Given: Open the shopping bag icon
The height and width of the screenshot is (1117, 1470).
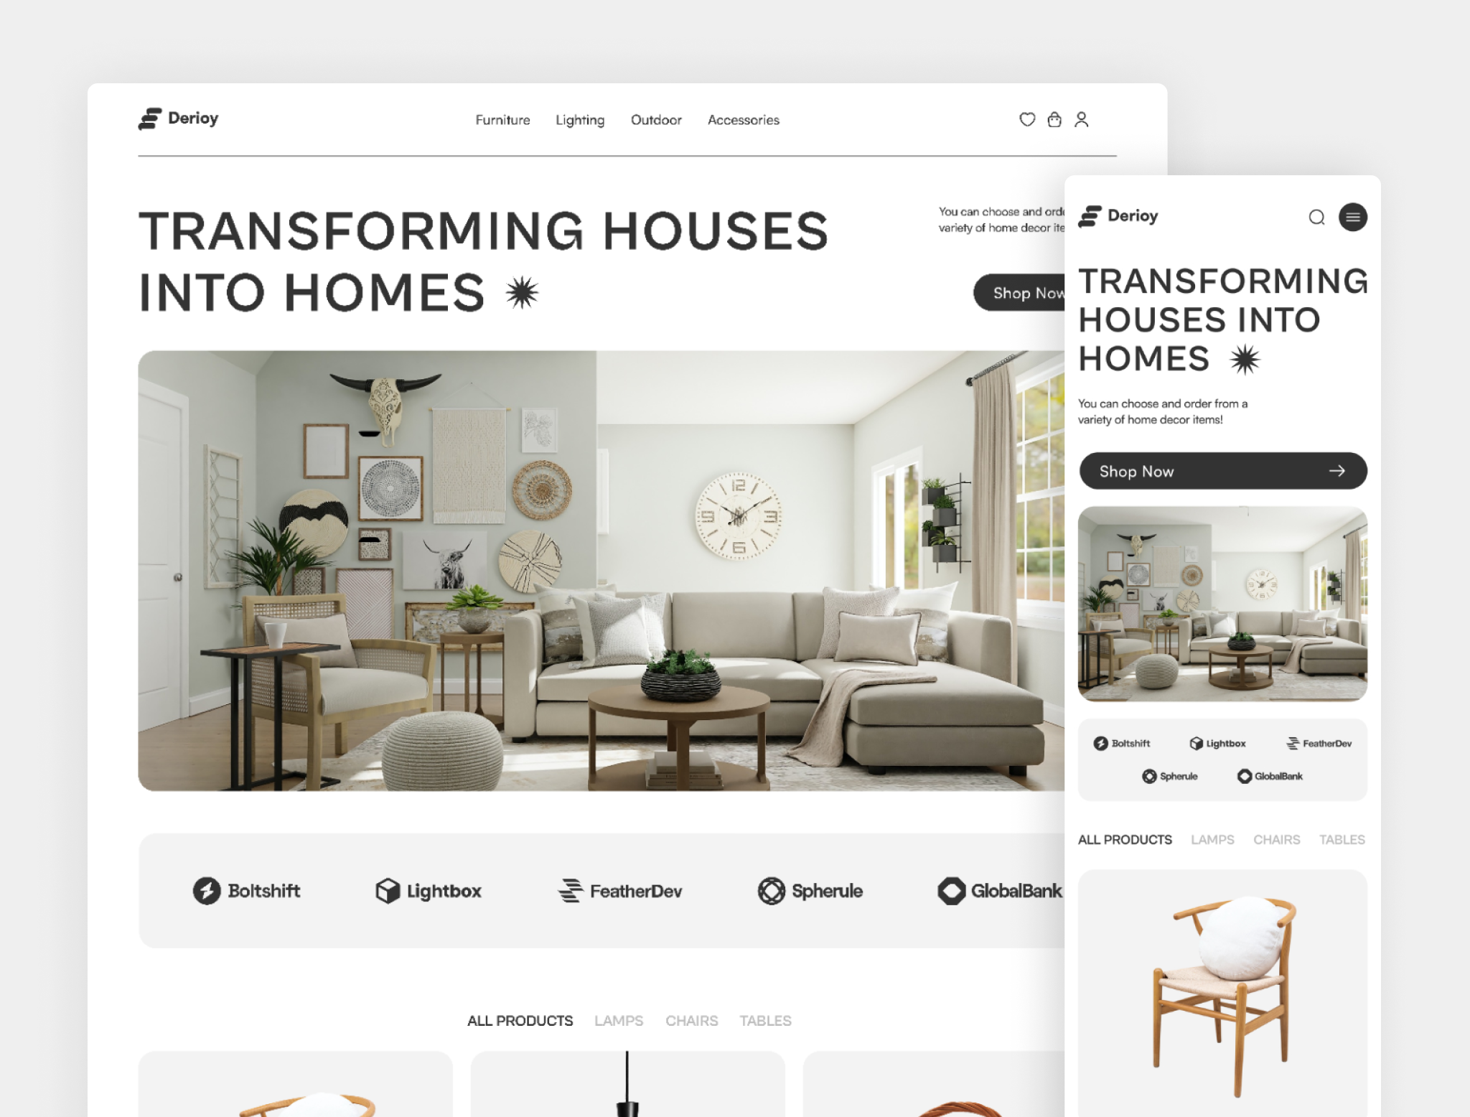Looking at the screenshot, I should point(1054,120).
